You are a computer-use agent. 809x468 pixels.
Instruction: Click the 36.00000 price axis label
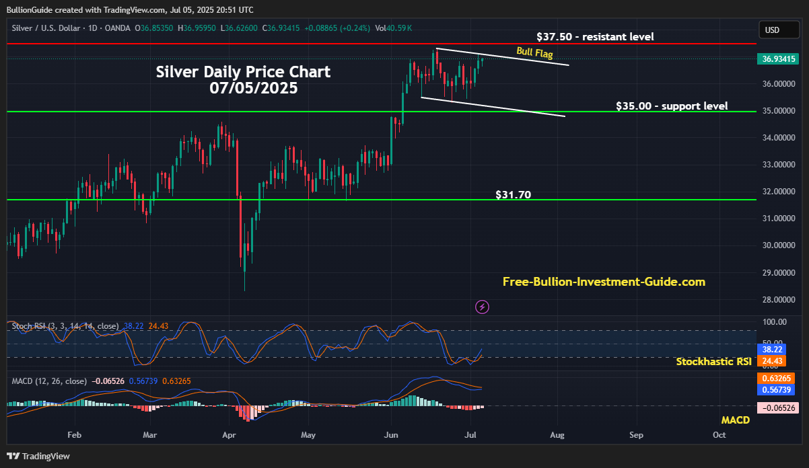[x=779, y=84]
